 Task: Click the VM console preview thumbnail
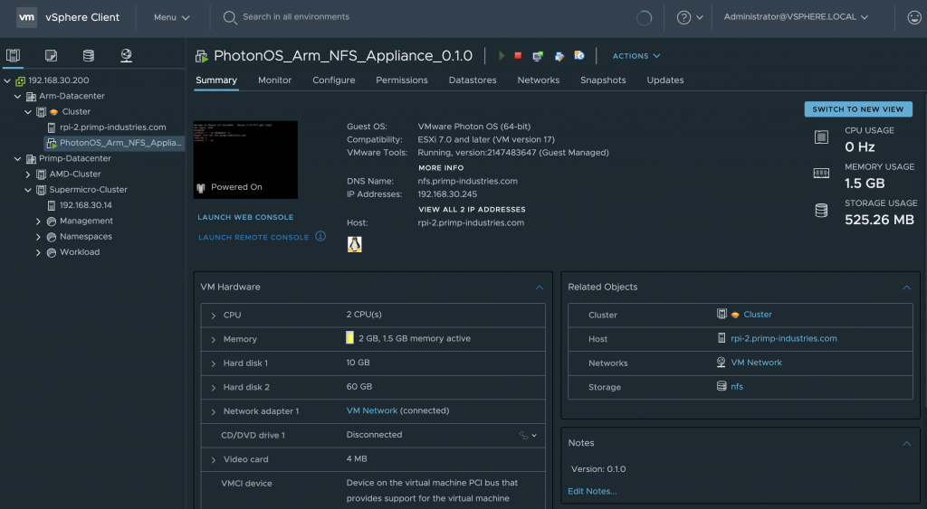click(x=245, y=159)
